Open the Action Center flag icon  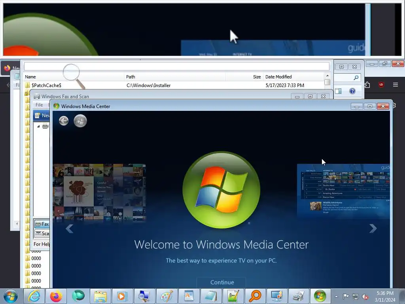click(x=346, y=296)
